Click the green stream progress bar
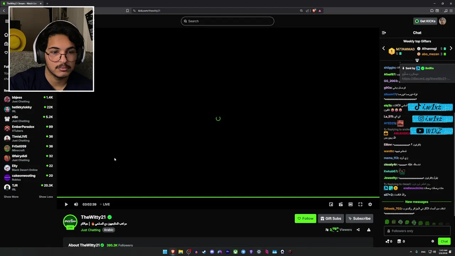 pyautogui.click(x=218, y=197)
